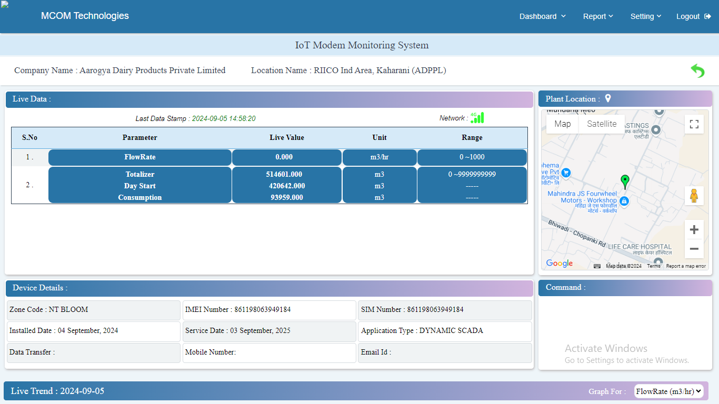
Task: Toggle fullscreen view on the map
Action: click(x=694, y=124)
